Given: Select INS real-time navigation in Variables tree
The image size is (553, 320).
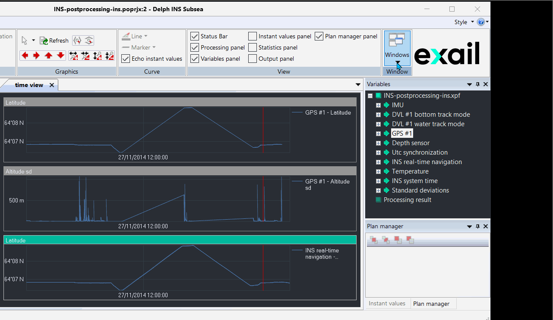Looking at the screenshot, I should pyautogui.click(x=427, y=162).
